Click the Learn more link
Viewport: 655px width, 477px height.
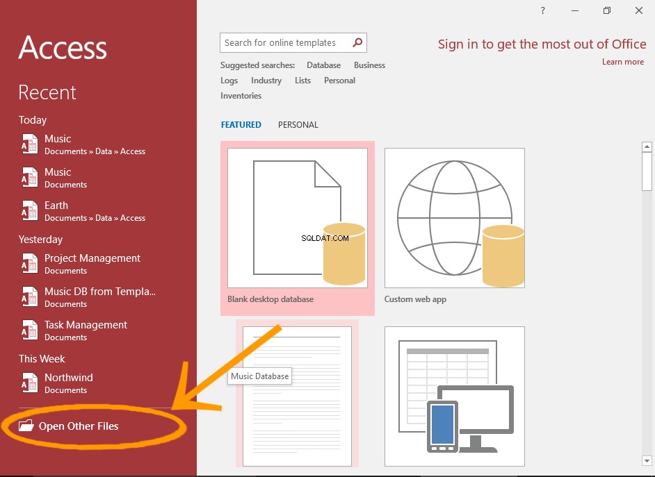pyautogui.click(x=623, y=62)
